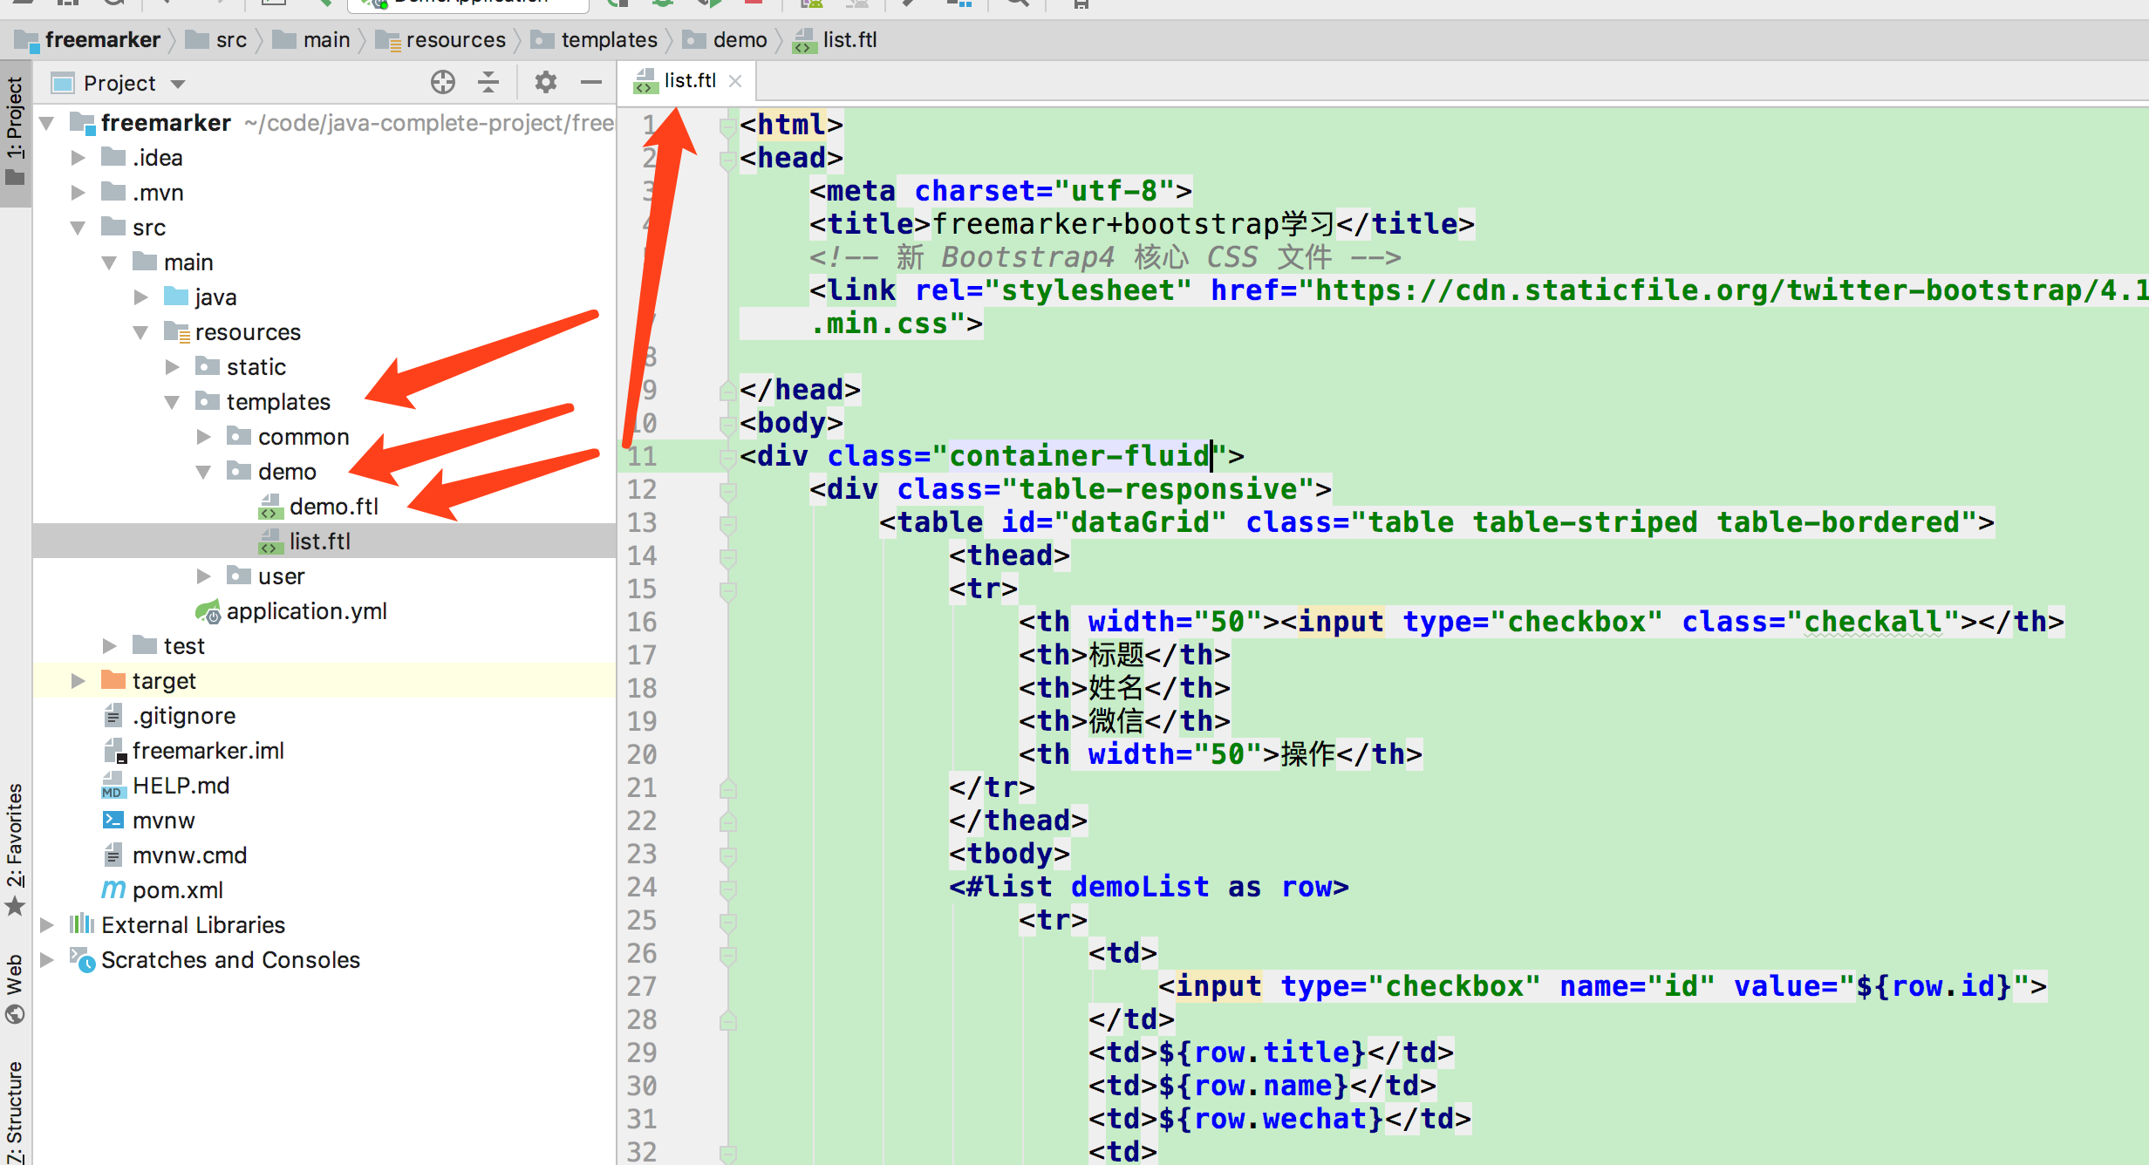The height and width of the screenshot is (1165, 2149).
Task: Collapse the templates folder
Action: [x=172, y=402]
